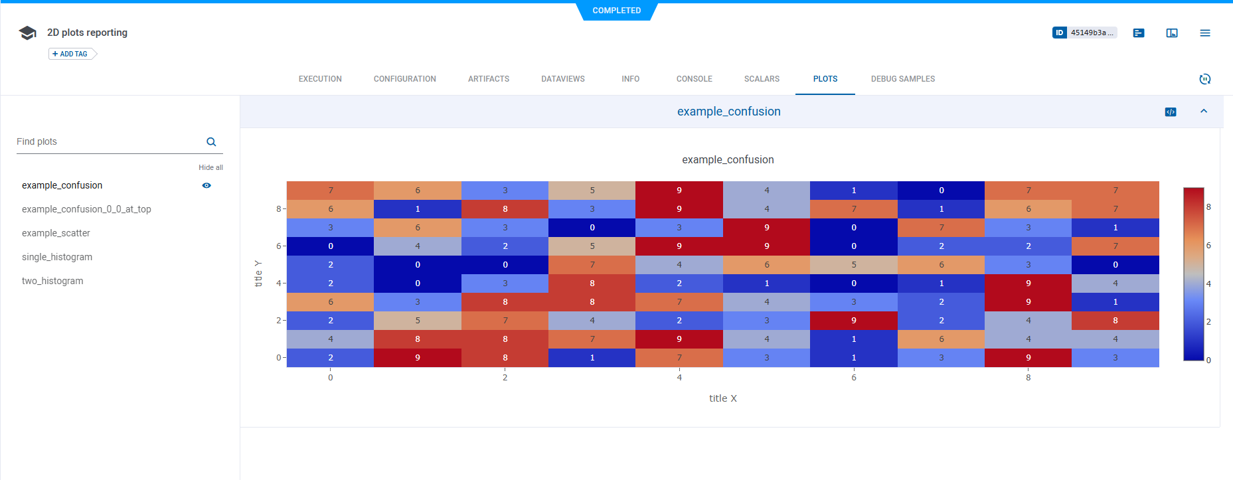
Task: Switch to the SCALARS tab
Action: coord(762,79)
